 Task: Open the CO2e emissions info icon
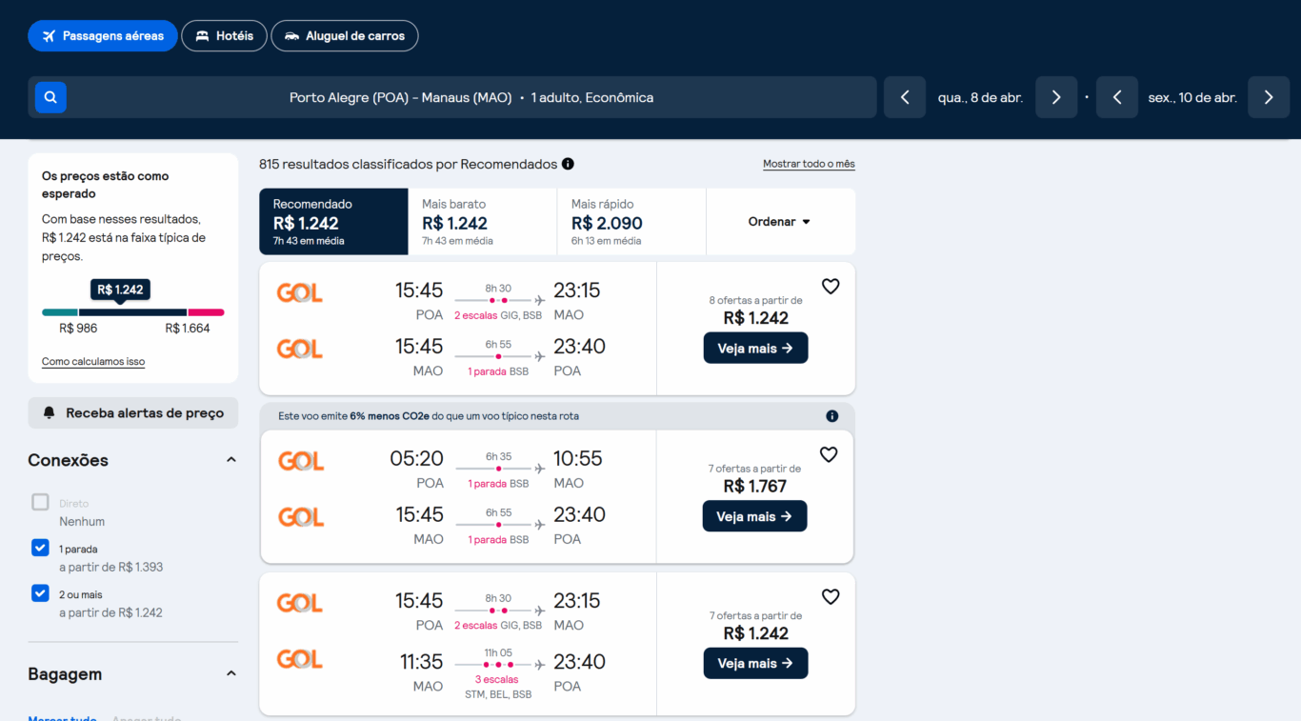click(x=832, y=416)
